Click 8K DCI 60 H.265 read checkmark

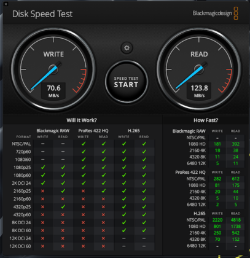click(144, 230)
